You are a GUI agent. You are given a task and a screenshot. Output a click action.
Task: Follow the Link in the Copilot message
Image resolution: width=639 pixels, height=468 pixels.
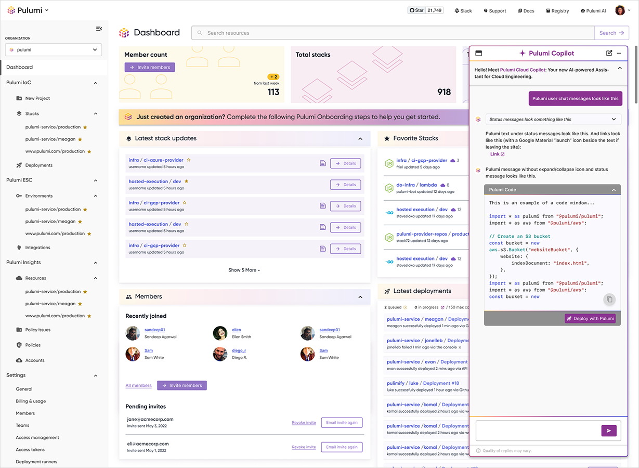point(497,154)
